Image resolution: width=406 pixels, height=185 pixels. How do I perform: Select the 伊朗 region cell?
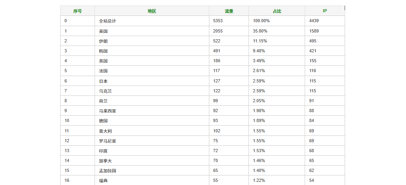pos(103,41)
